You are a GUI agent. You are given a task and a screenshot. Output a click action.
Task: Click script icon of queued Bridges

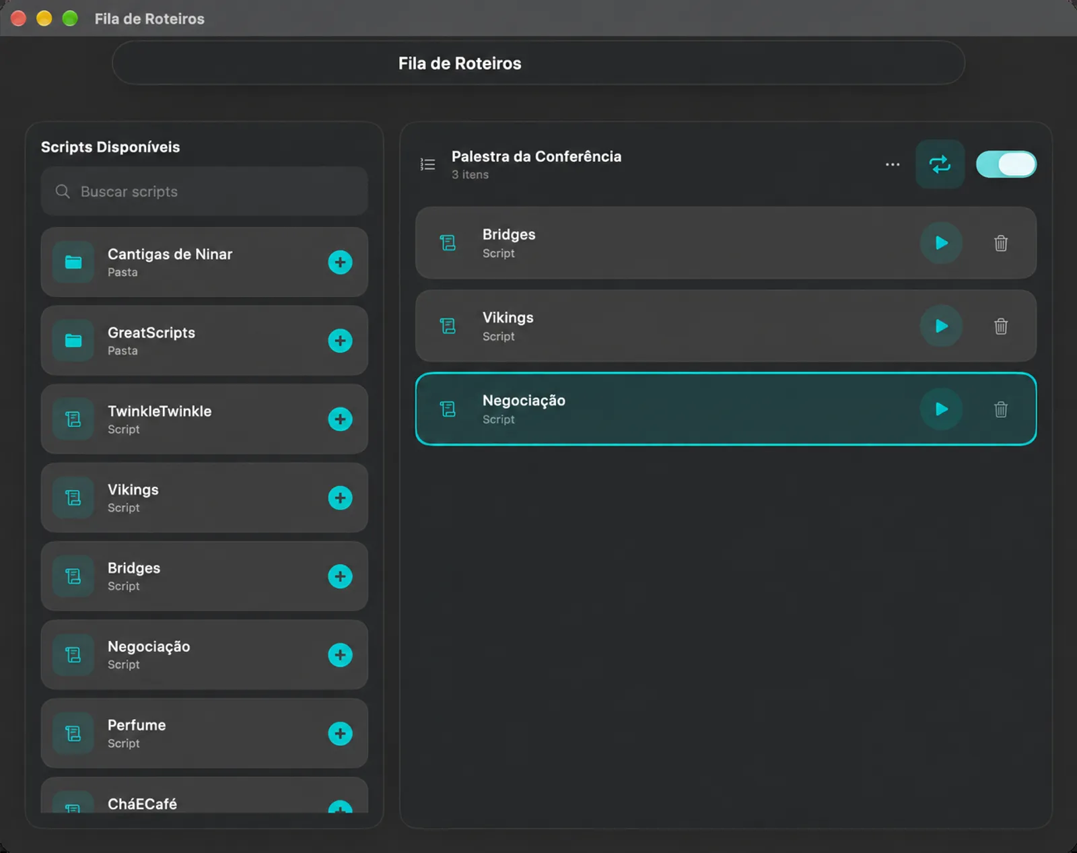(448, 243)
